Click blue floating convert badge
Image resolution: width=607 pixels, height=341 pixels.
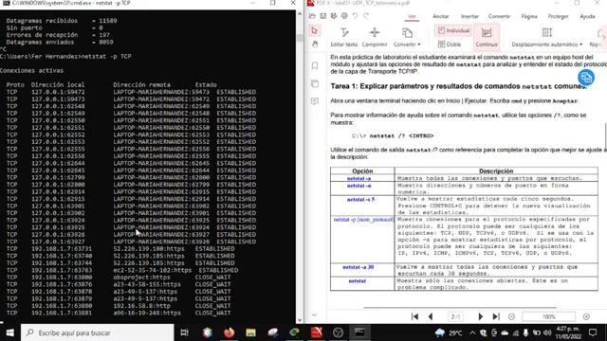[586, 78]
